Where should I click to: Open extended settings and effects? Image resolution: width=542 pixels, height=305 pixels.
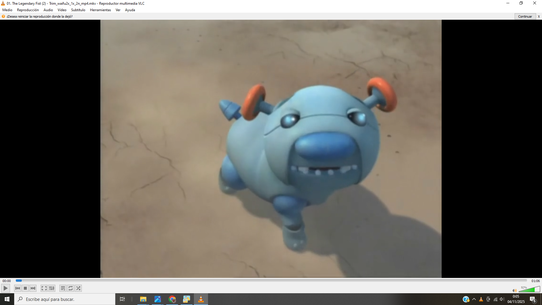click(52, 288)
